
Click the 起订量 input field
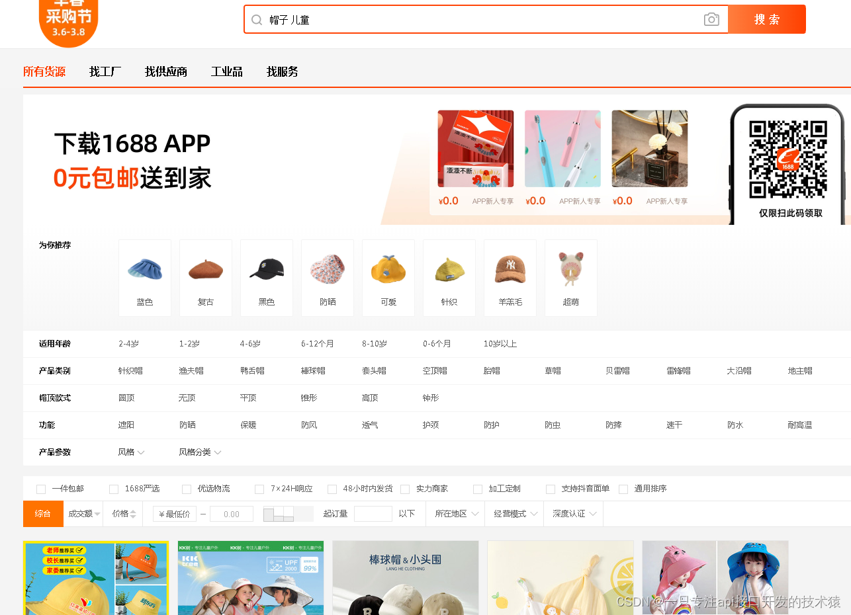click(373, 513)
